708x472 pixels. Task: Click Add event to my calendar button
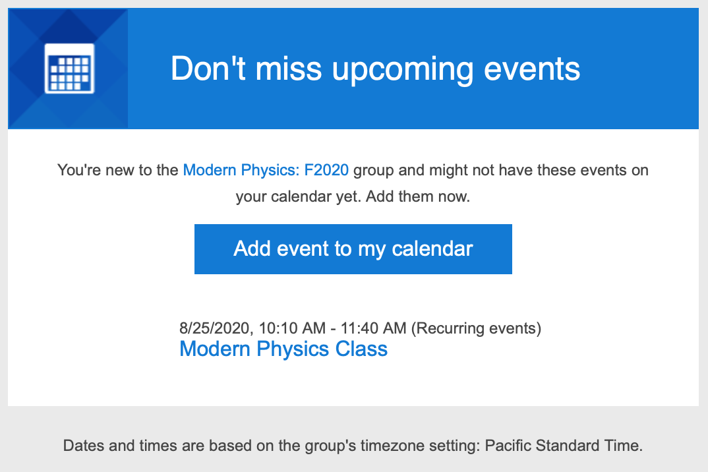[353, 249]
